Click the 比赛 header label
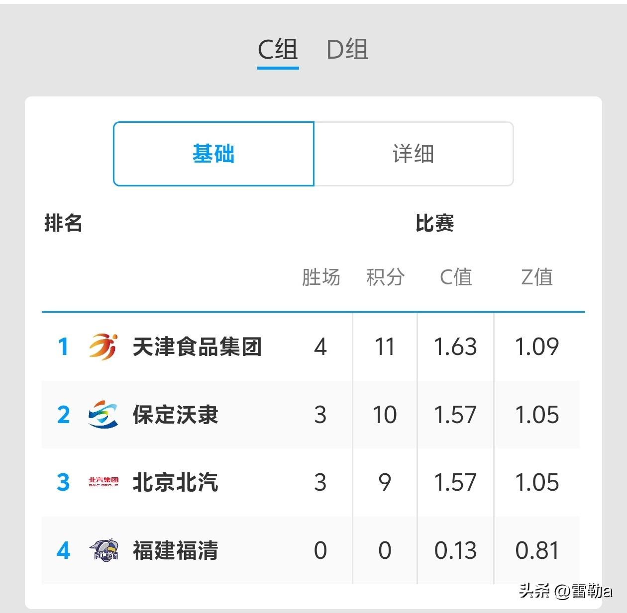Image resolution: width=627 pixels, height=613 pixels. [x=434, y=223]
